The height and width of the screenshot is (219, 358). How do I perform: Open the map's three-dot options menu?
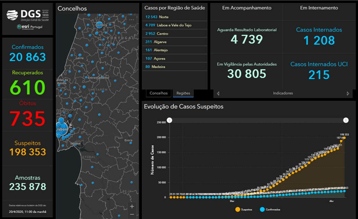131,20
